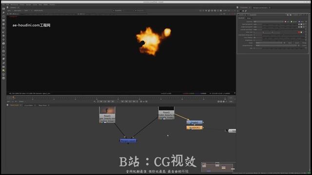Viewport: 312px width, 175px height.
Task: Open the File menu
Action: 3,4
